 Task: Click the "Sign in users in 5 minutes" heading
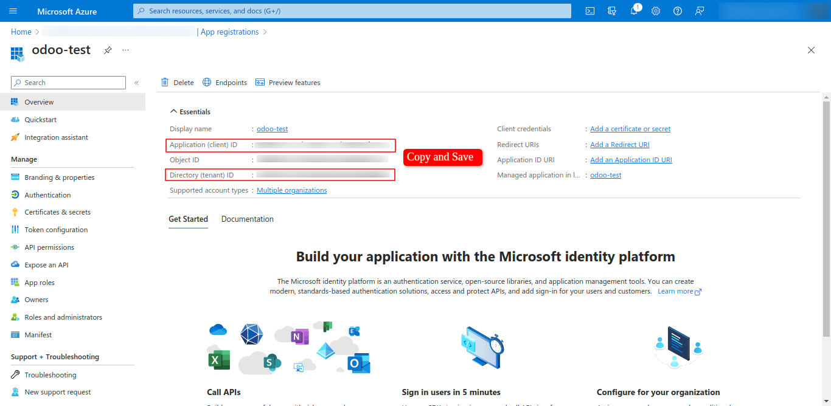pos(451,392)
